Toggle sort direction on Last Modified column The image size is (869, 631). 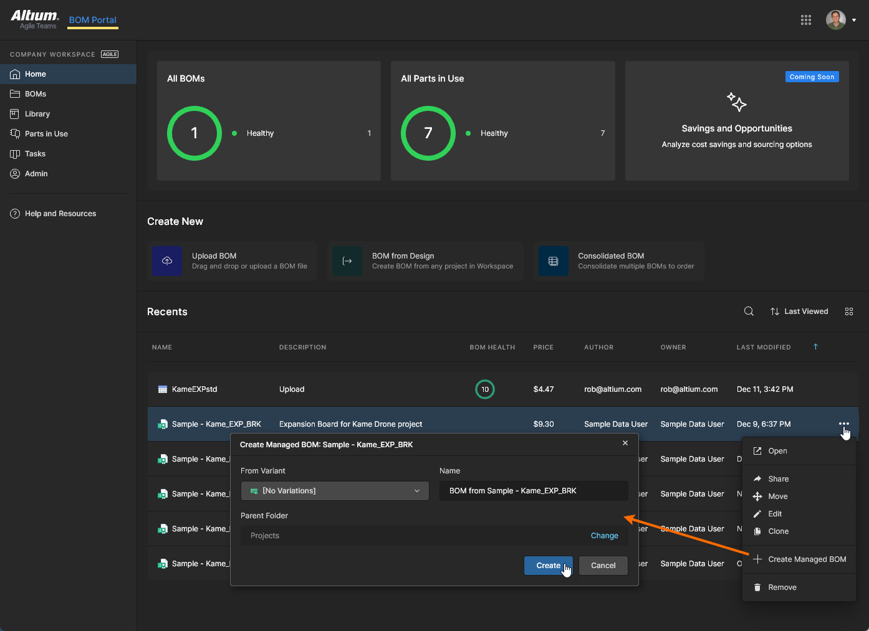(815, 347)
